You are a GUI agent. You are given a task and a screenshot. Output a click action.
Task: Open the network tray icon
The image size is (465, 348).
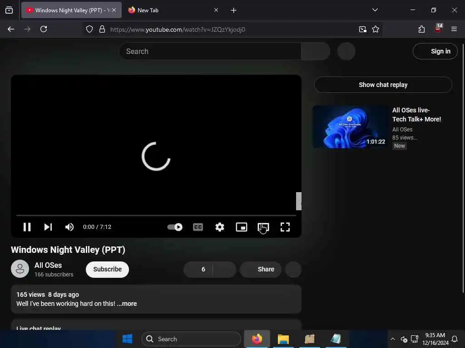(415, 339)
